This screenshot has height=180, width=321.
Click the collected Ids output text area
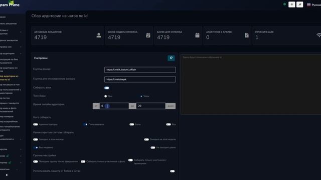[x=251, y=84]
